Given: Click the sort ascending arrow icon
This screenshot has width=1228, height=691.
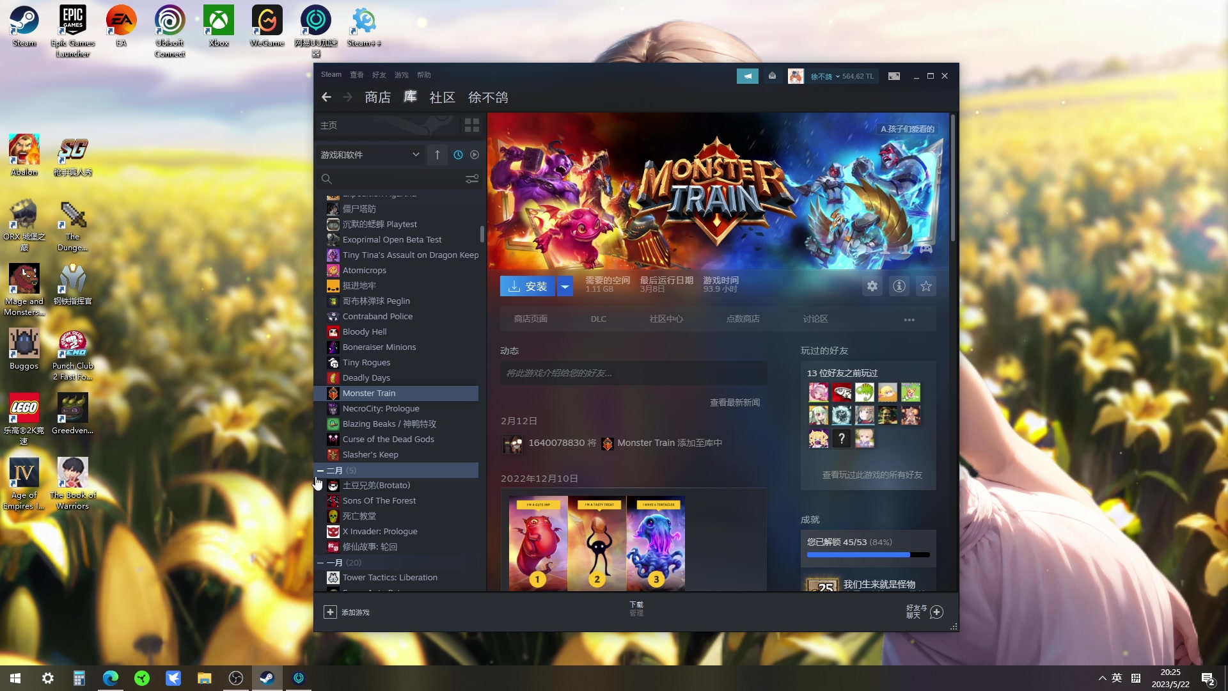Looking at the screenshot, I should 437,155.
